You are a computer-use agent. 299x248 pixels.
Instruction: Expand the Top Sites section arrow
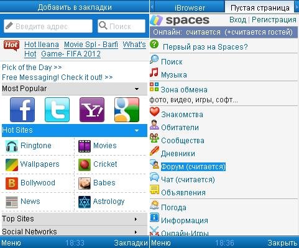coord(136,219)
